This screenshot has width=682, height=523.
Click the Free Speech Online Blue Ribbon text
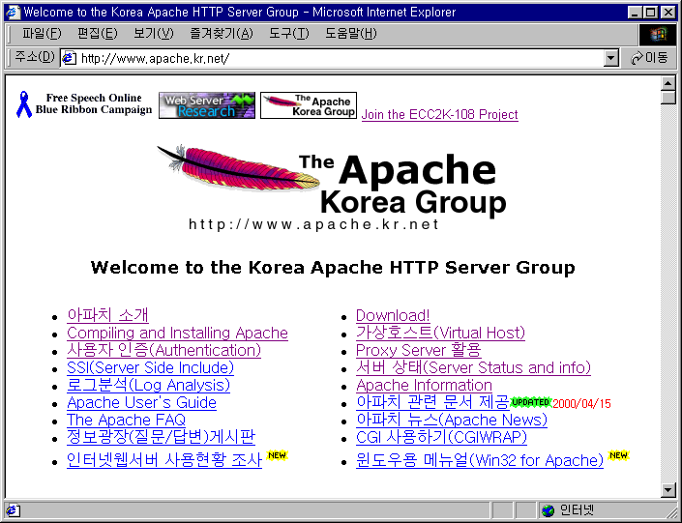point(94,103)
